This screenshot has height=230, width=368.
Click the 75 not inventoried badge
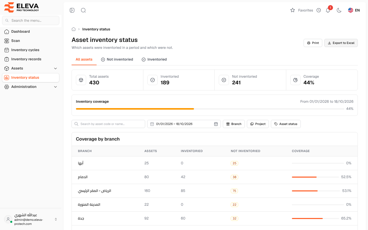point(234,191)
